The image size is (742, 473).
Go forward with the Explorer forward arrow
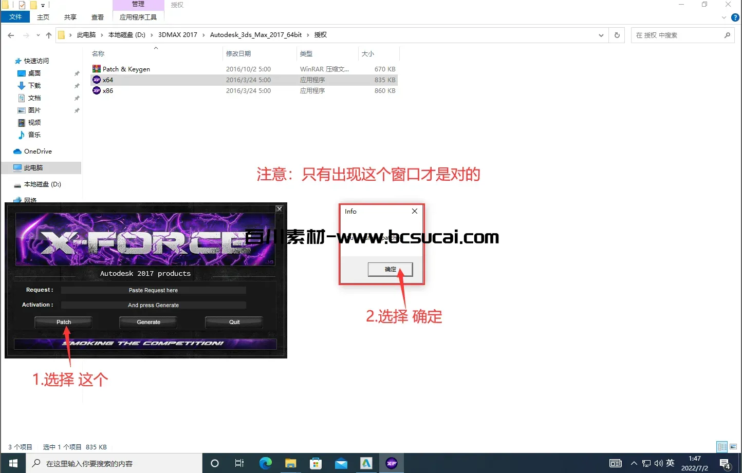pos(26,35)
